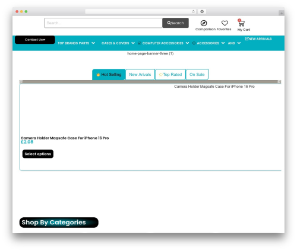Switch to On Sale tab
Viewport: 297px width, 251px height.
click(x=197, y=75)
